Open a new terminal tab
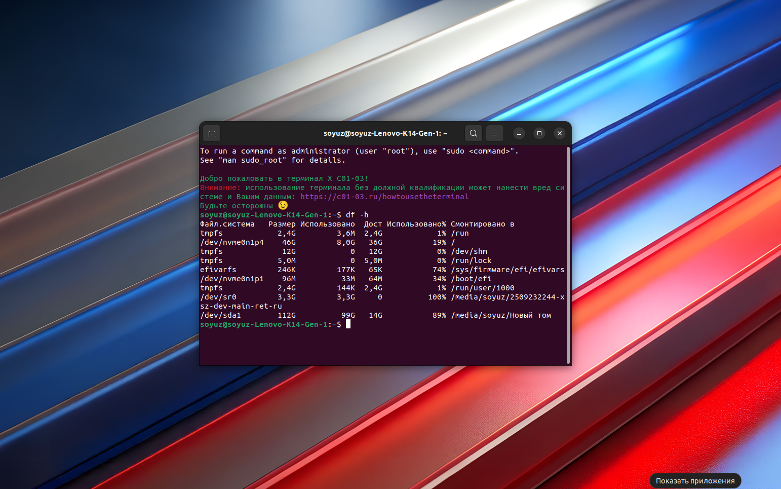 click(x=212, y=133)
